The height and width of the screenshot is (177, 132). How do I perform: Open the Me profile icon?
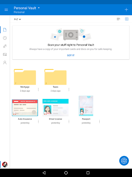pyautogui.click(x=5, y=63)
